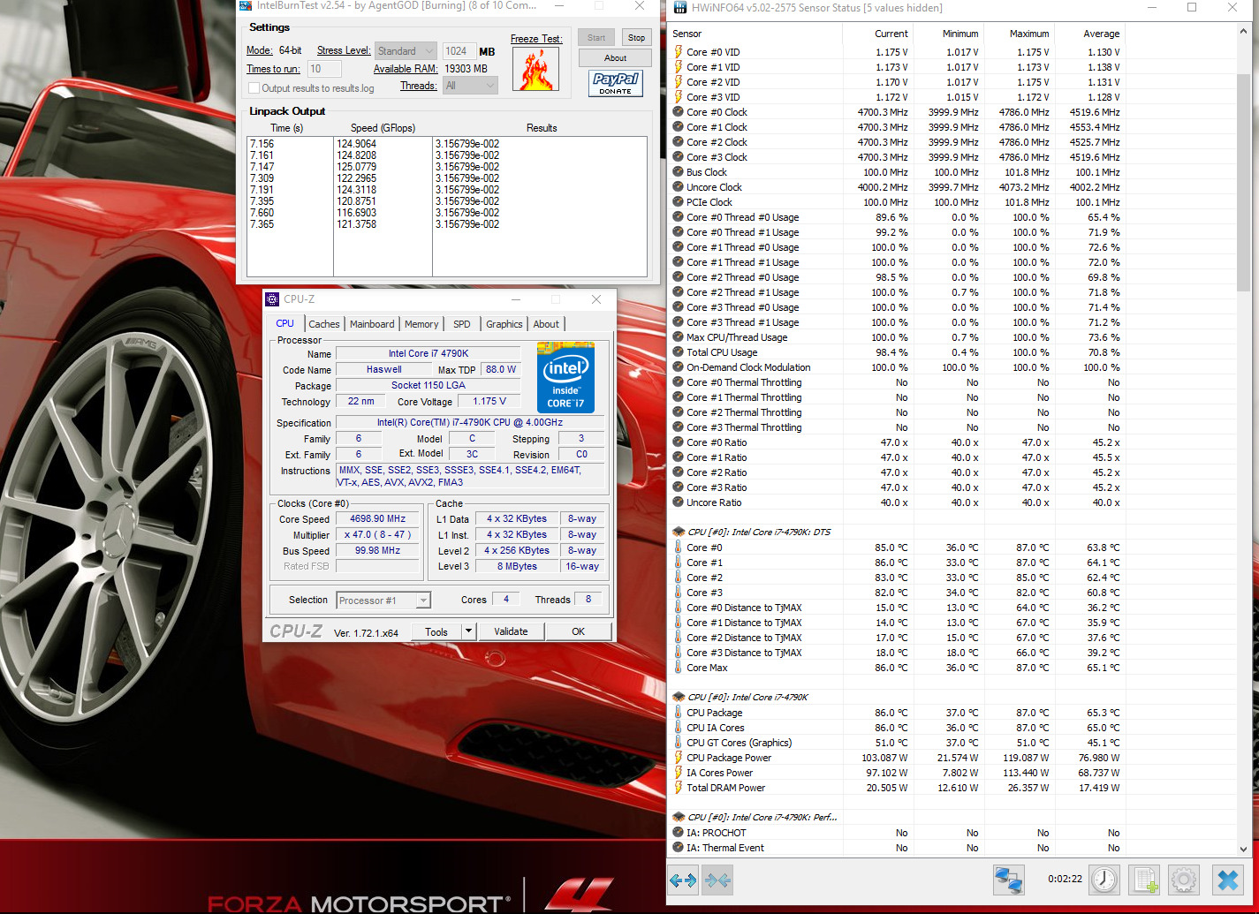The width and height of the screenshot is (1259, 914).
Task: Open the Mainboard tab
Action: pos(372,324)
